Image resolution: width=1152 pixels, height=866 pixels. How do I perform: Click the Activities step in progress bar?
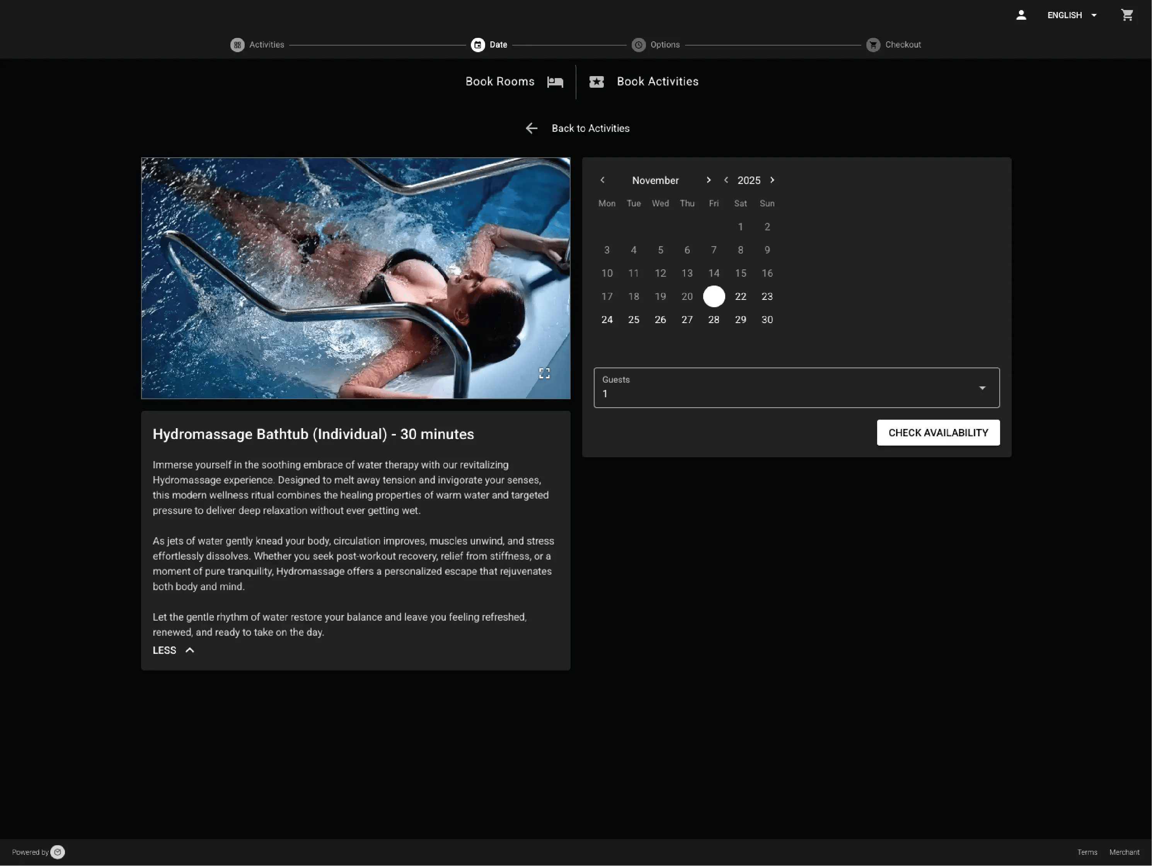click(x=257, y=45)
